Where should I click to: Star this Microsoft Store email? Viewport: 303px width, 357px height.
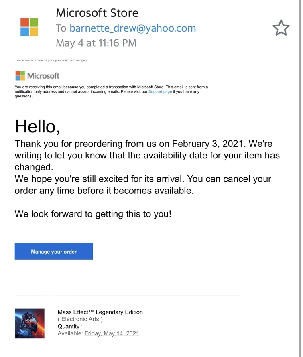281,28
